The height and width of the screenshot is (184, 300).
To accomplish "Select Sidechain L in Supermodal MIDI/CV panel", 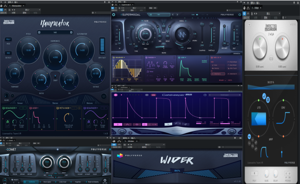I will click(218, 74).
